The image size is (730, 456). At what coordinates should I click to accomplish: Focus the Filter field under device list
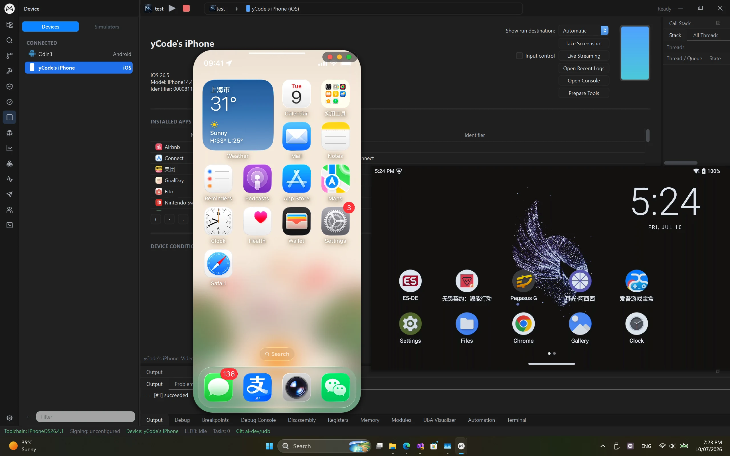85,416
